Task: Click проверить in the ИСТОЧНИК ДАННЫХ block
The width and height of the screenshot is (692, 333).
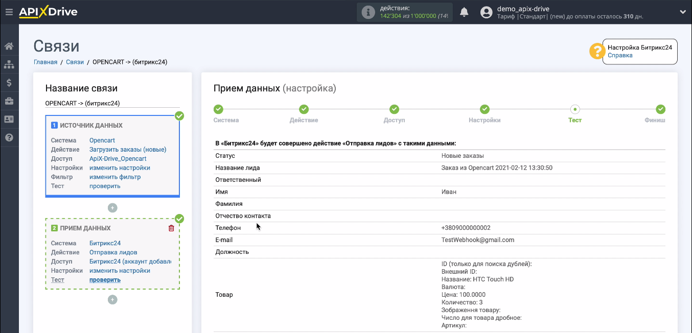Action: (x=105, y=186)
